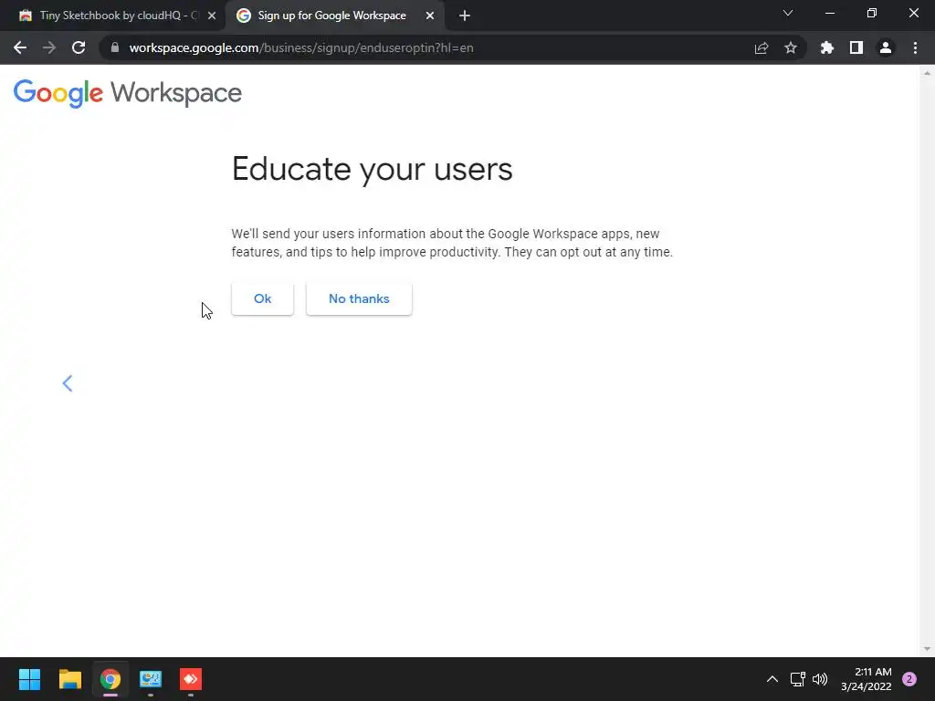Click the Ok button
The width and height of the screenshot is (935, 701).
(x=262, y=298)
